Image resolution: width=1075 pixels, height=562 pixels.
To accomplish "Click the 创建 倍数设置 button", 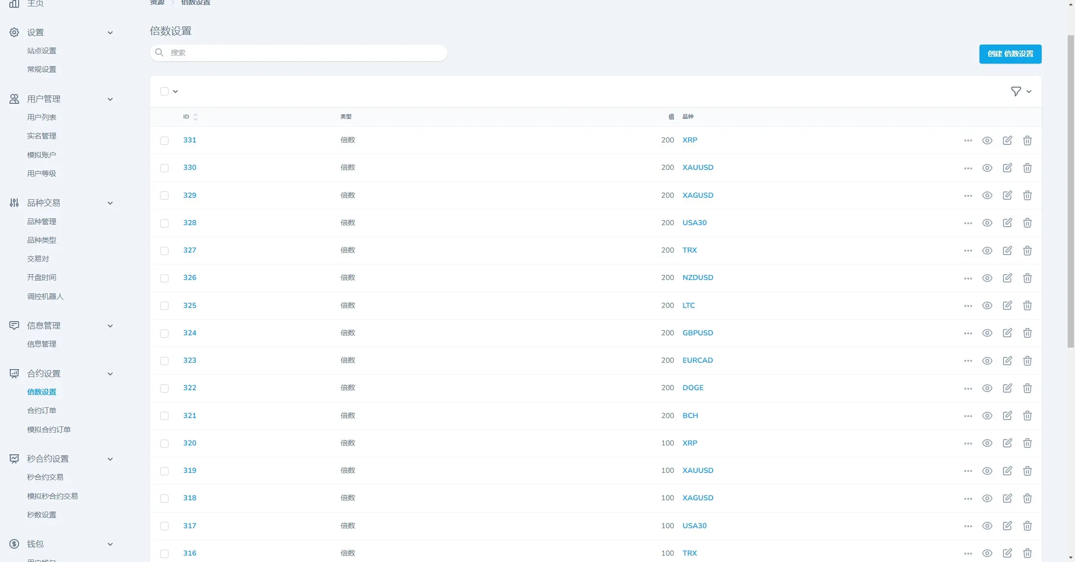I will 1010,54.
